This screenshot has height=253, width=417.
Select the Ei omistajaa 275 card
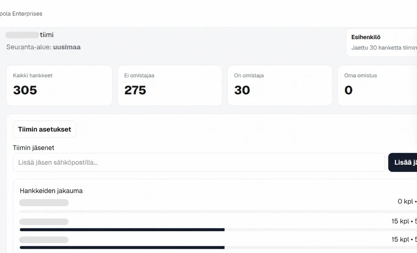170,85
